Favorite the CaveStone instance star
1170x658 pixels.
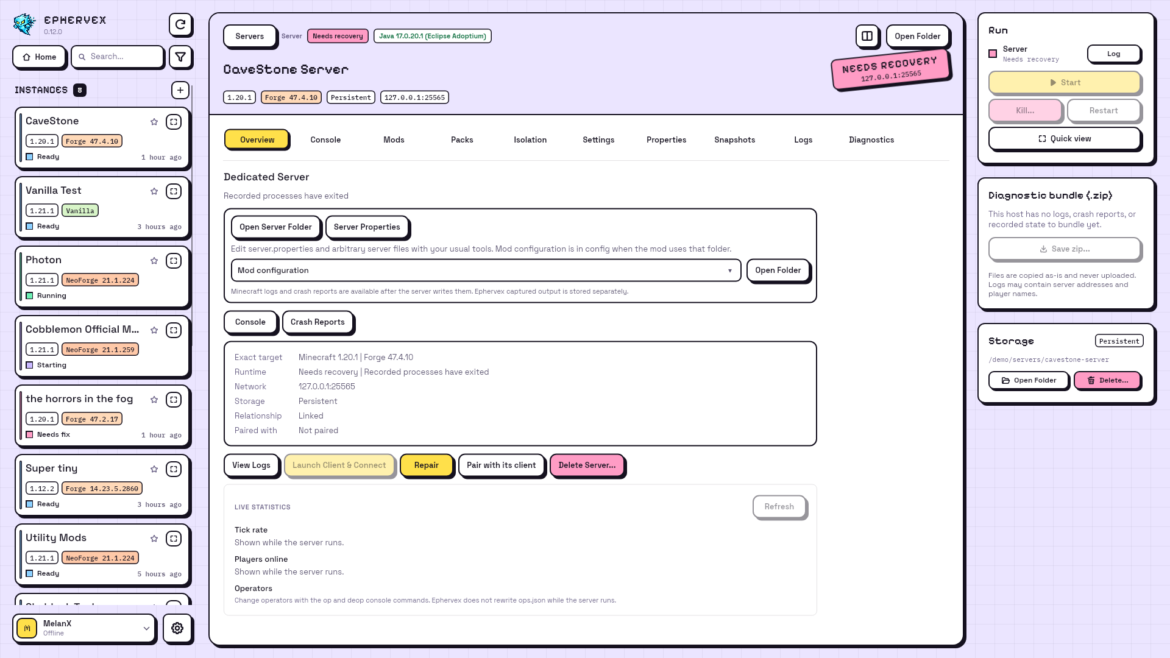[154, 122]
